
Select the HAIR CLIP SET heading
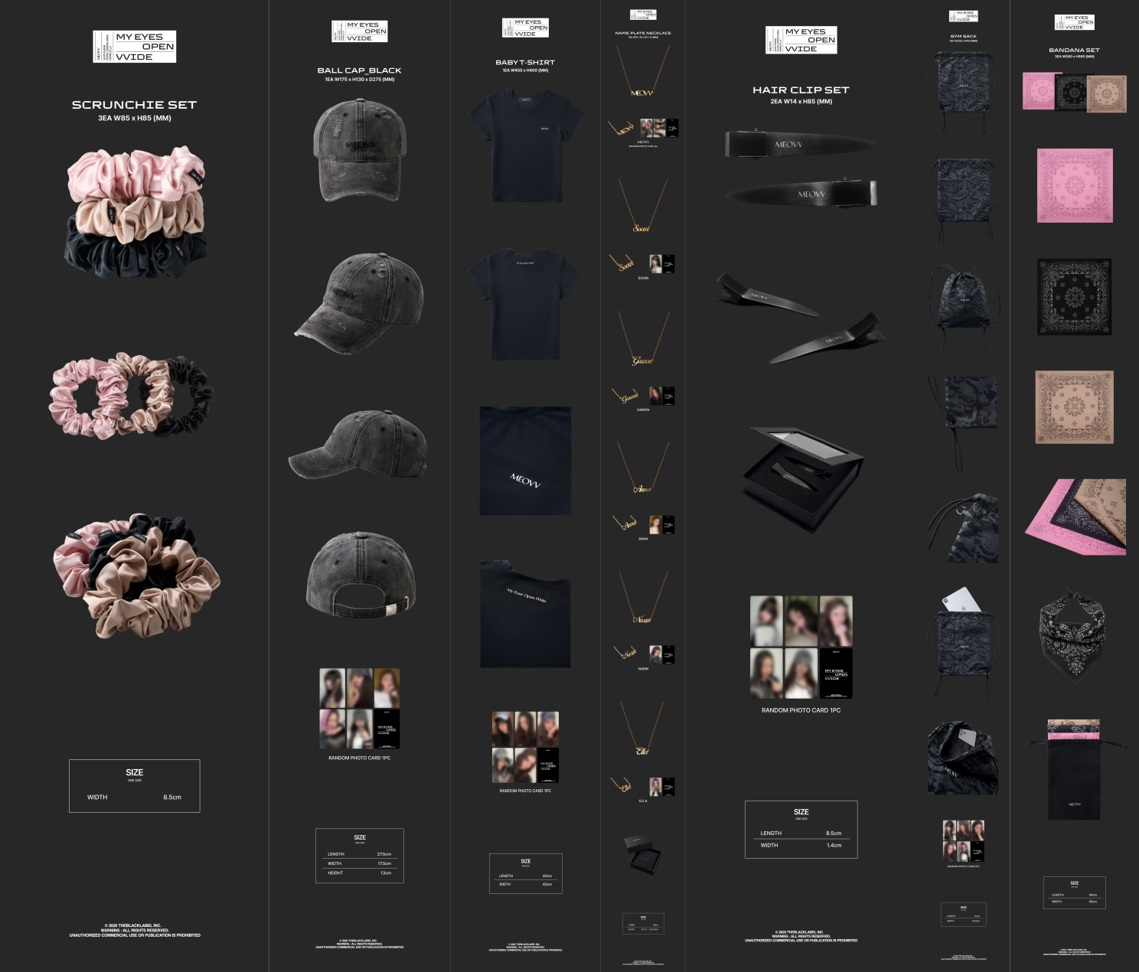(801, 90)
